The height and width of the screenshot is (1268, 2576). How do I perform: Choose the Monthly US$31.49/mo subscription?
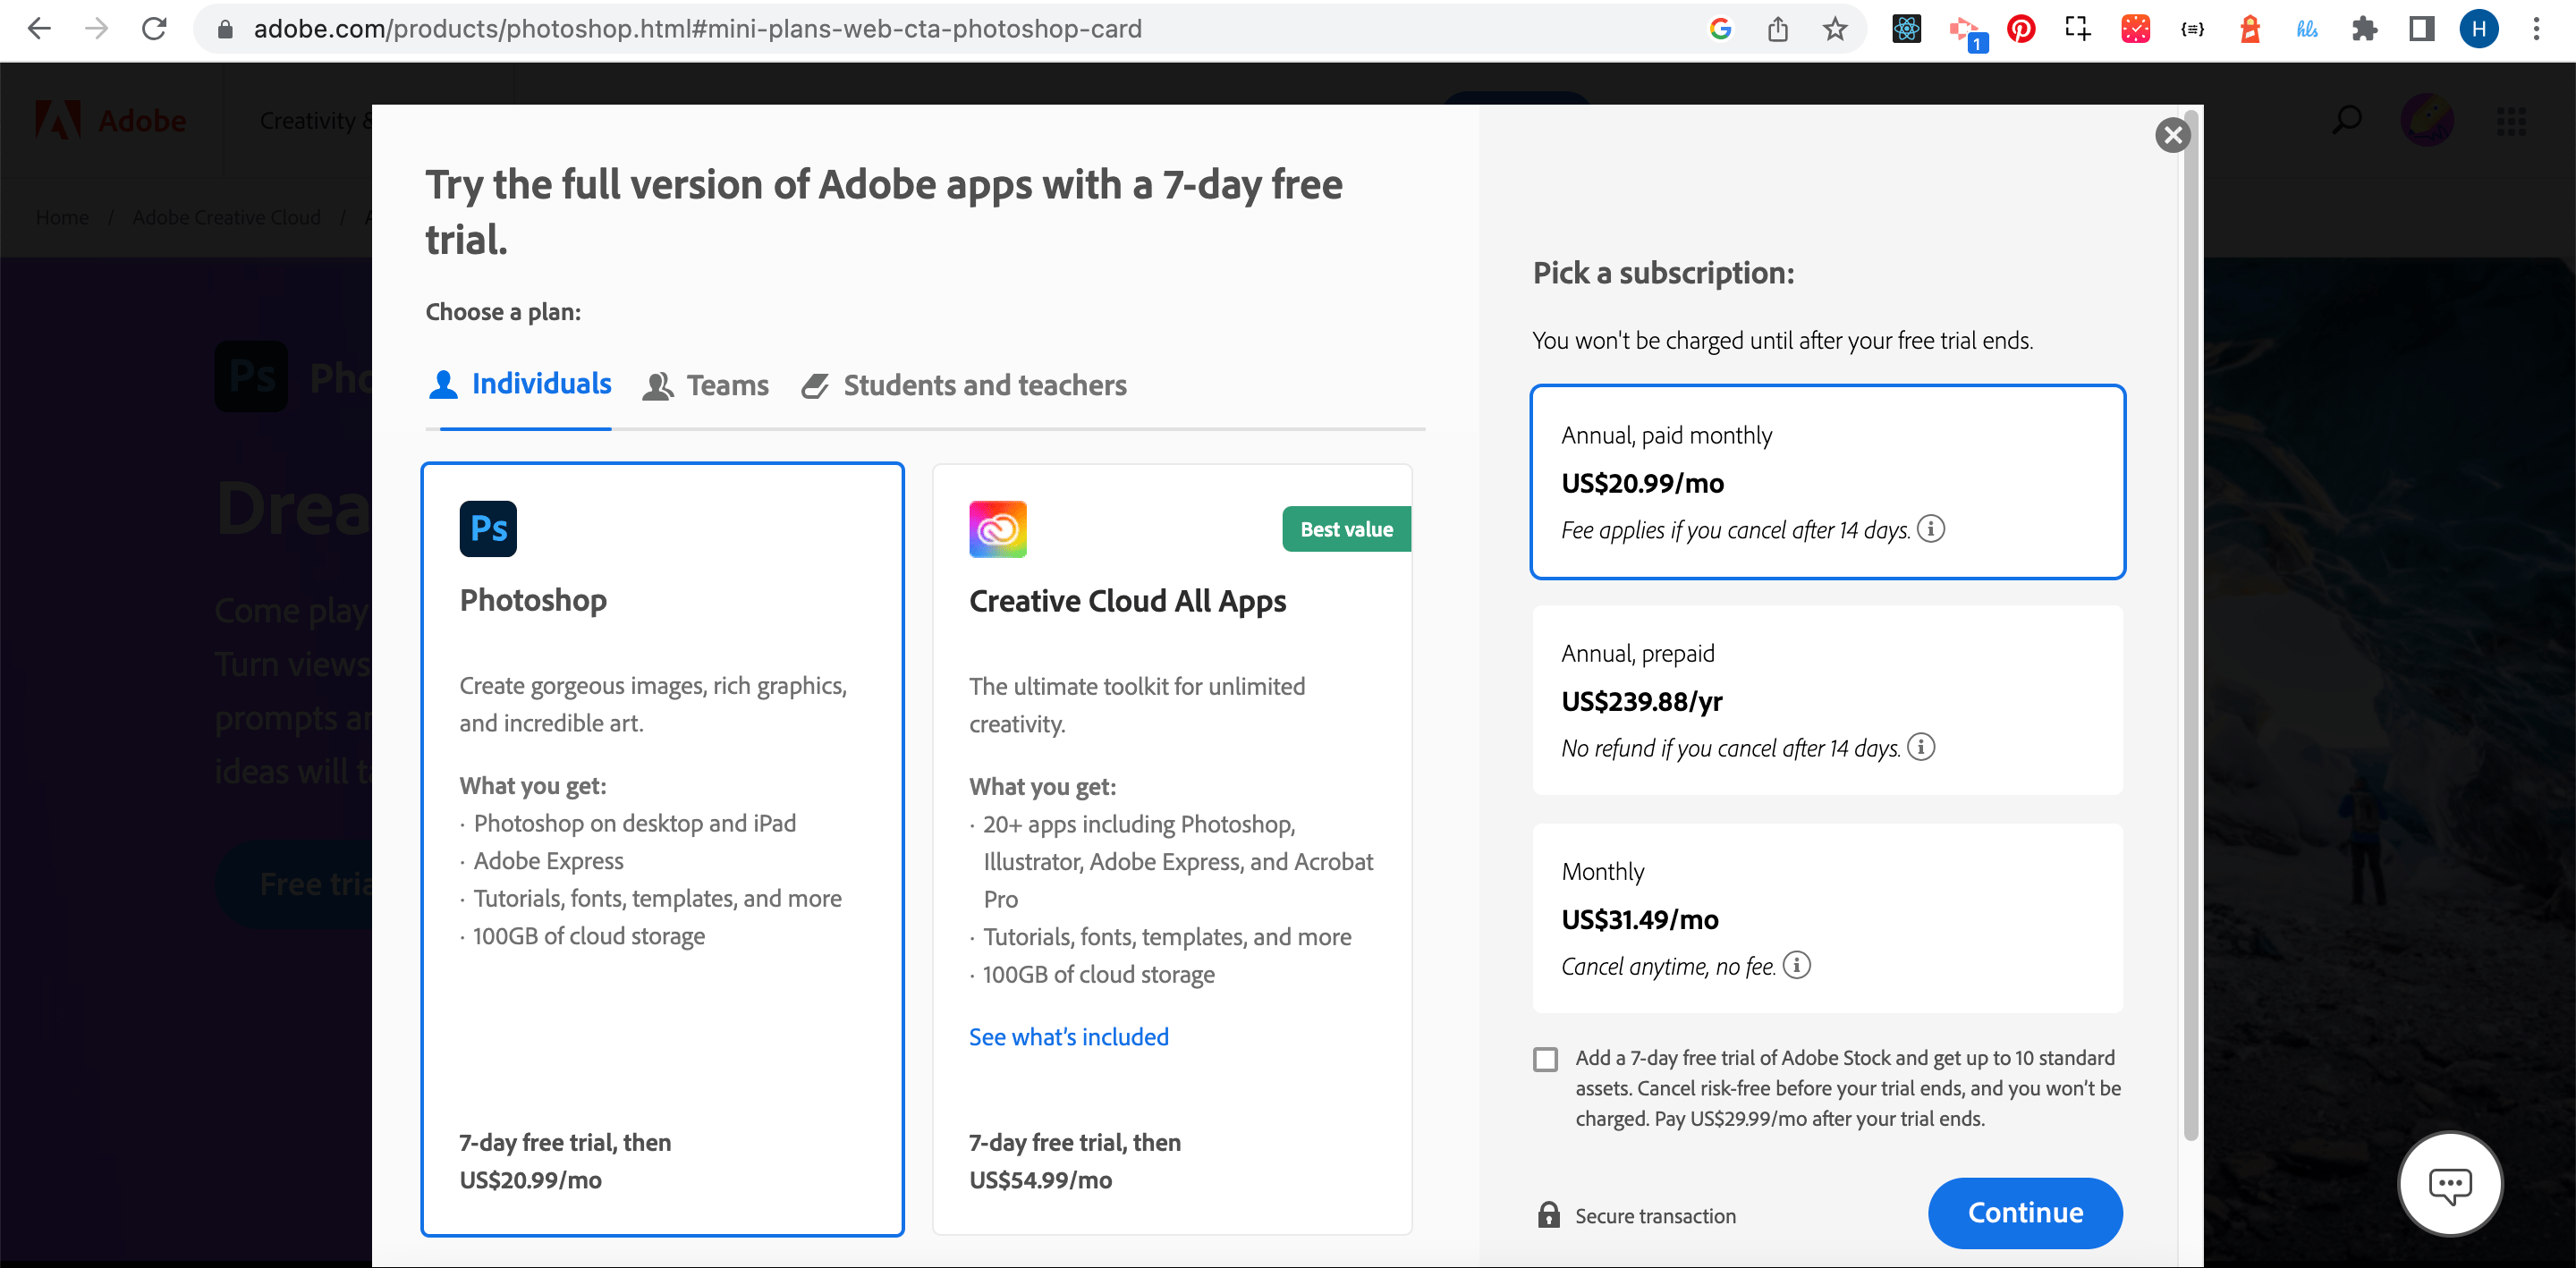click(x=1827, y=918)
